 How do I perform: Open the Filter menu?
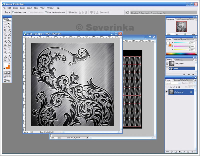pyautogui.click(x=36, y=8)
